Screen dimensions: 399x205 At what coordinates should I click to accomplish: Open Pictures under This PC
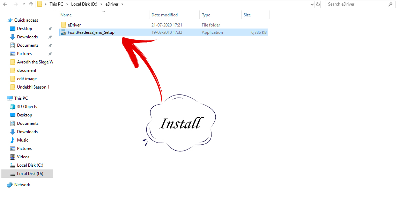[x=24, y=149]
